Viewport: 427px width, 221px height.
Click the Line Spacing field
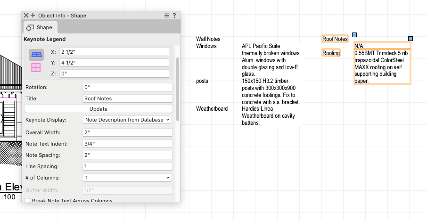[127, 166]
